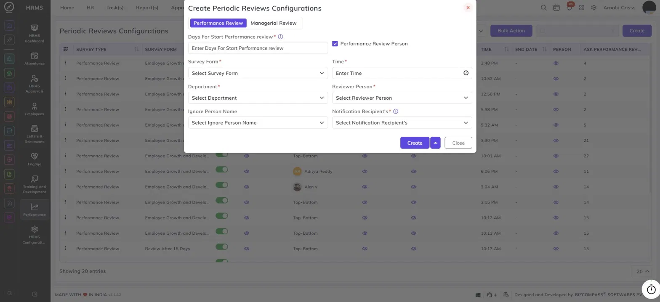Switch to Managerial Review tab

point(274,23)
